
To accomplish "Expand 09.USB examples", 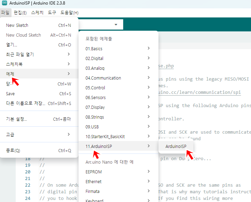I will 118,127.
